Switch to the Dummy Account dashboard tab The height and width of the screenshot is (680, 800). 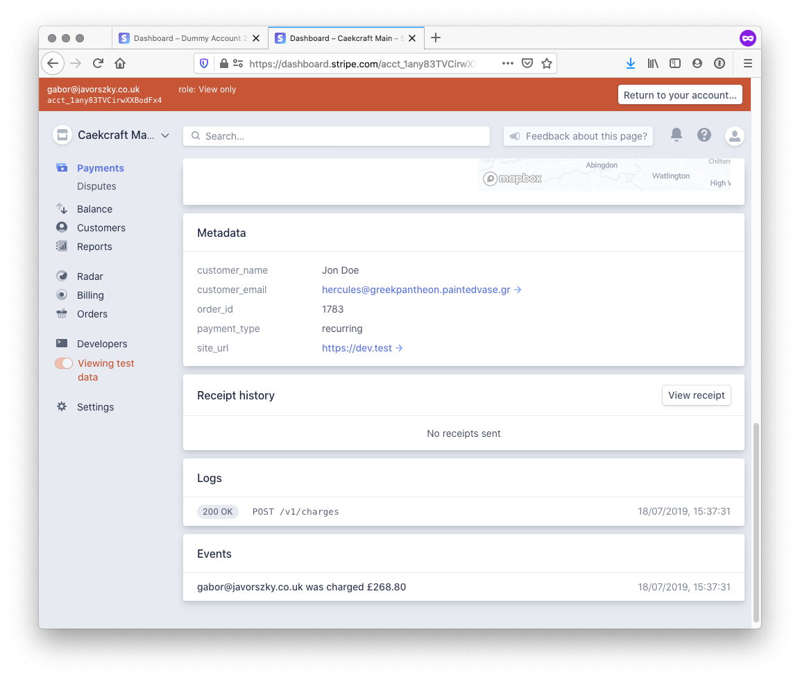(x=184, y=38)
